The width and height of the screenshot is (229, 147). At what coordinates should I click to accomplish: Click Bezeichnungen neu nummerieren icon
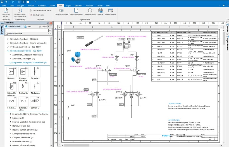click(20, 13)
